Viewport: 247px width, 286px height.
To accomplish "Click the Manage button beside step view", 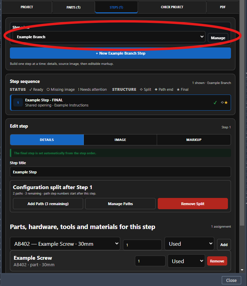I will 218,38.
